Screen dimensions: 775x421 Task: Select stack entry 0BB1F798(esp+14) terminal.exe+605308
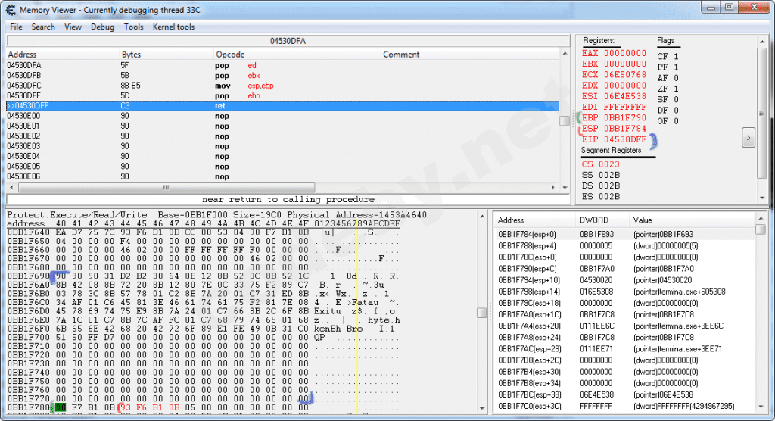coord(625,292)
